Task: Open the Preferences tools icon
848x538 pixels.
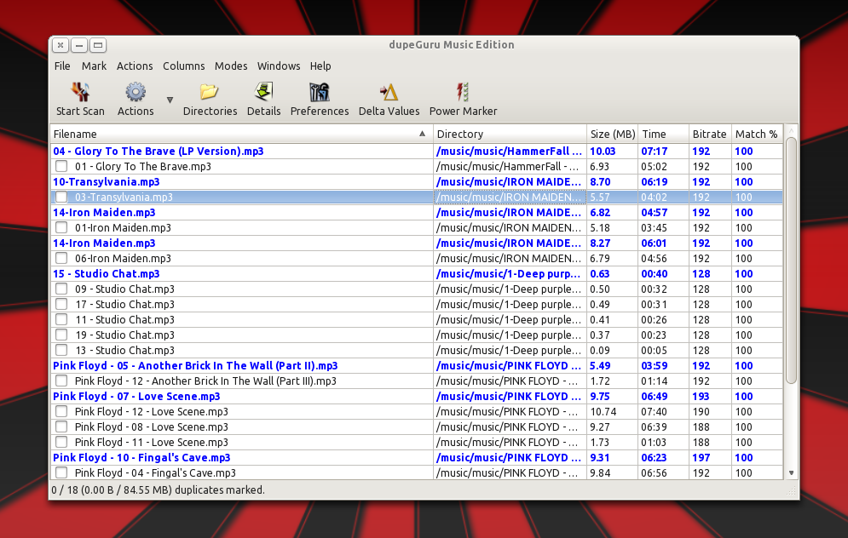Action: [319, 92]
